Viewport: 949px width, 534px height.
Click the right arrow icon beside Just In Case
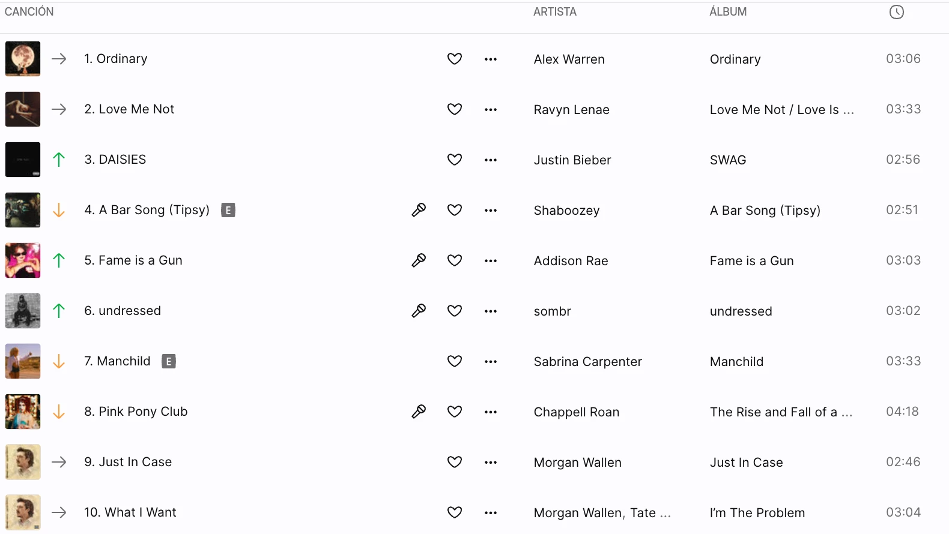click(x=59, y=462)
